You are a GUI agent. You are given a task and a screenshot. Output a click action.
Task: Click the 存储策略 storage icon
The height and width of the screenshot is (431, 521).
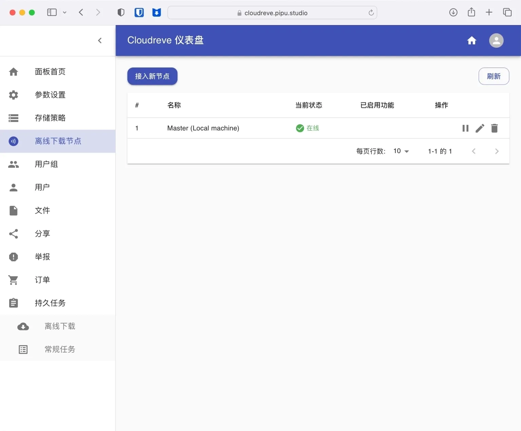14,118
